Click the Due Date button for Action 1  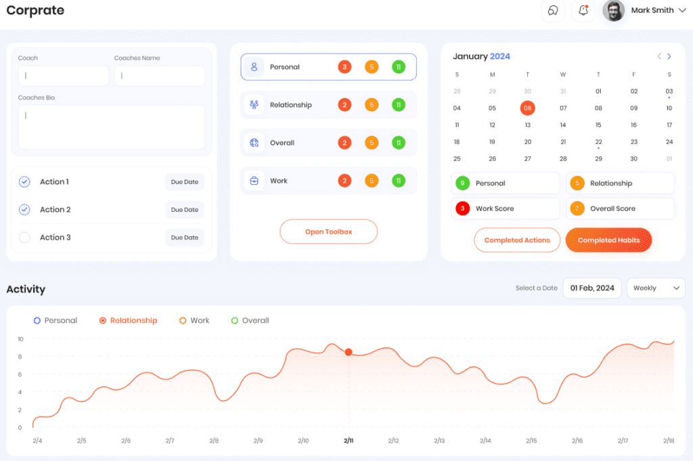pos(185,182)
